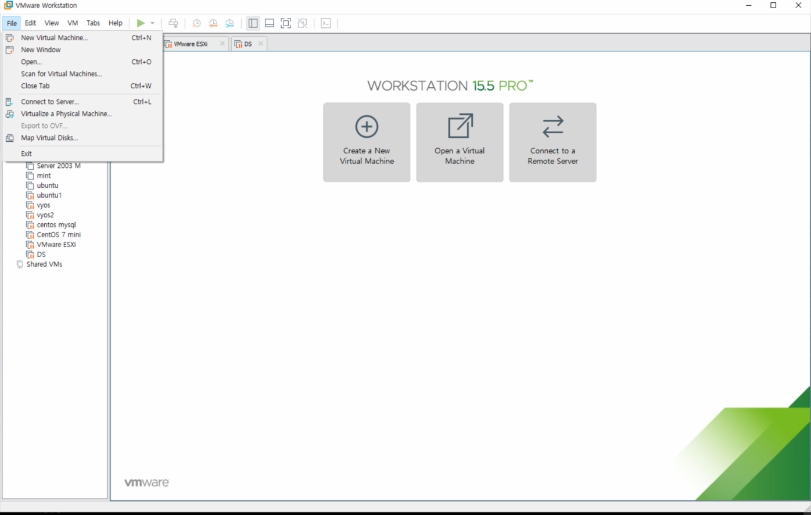Click the console view toolbar icon
Screen dimensions: 811x515
(x=326, y=23)
